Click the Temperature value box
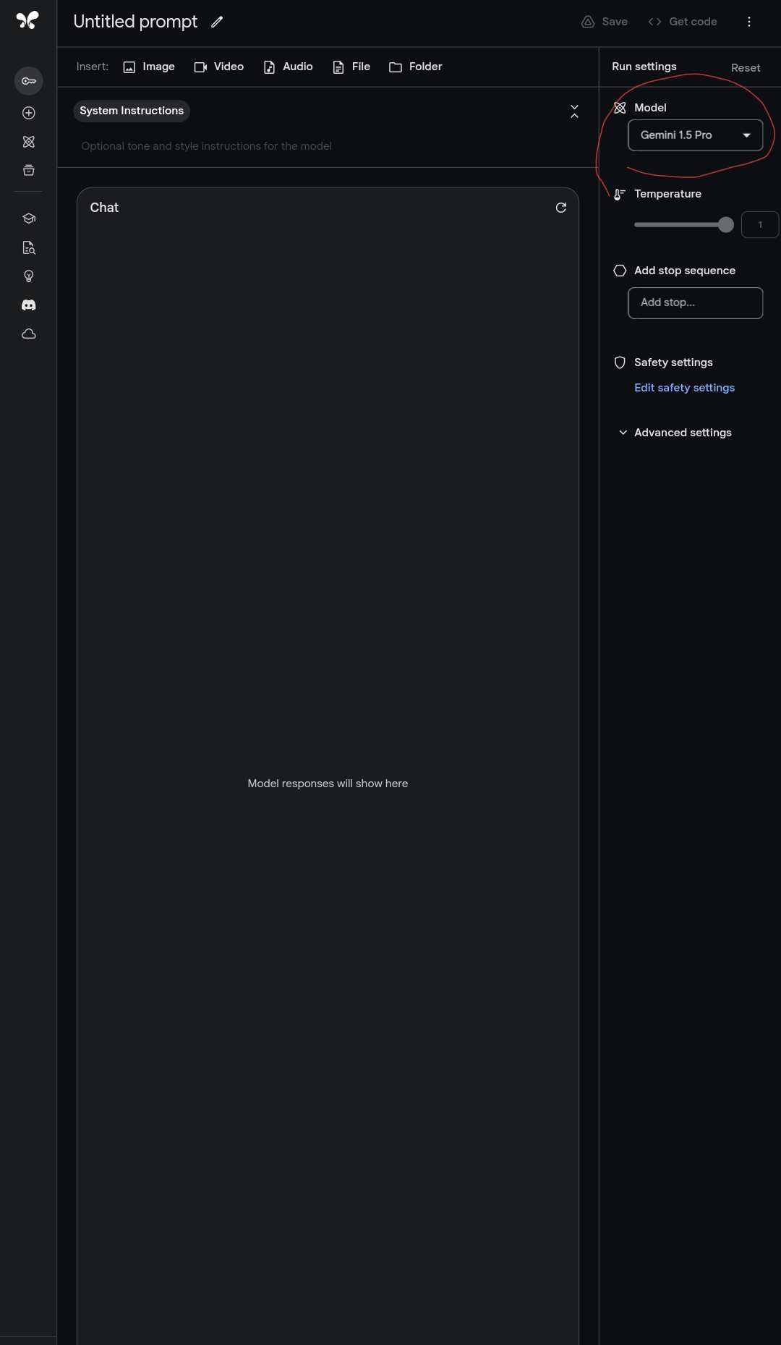 [x=760, y=225]
